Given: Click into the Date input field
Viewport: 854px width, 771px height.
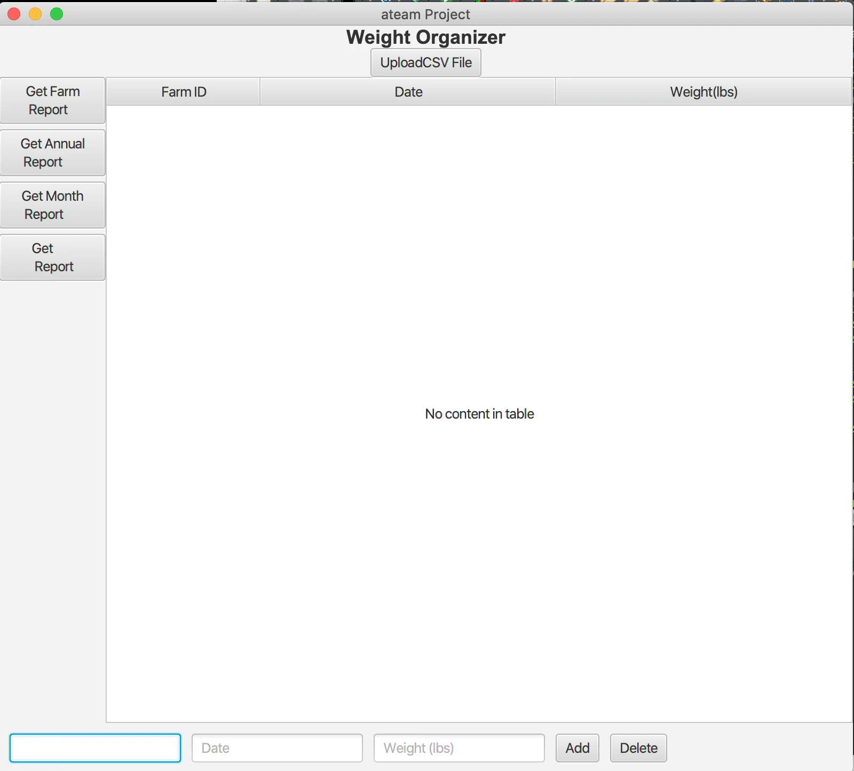Looking at the screenshot, I should (277, 748).
